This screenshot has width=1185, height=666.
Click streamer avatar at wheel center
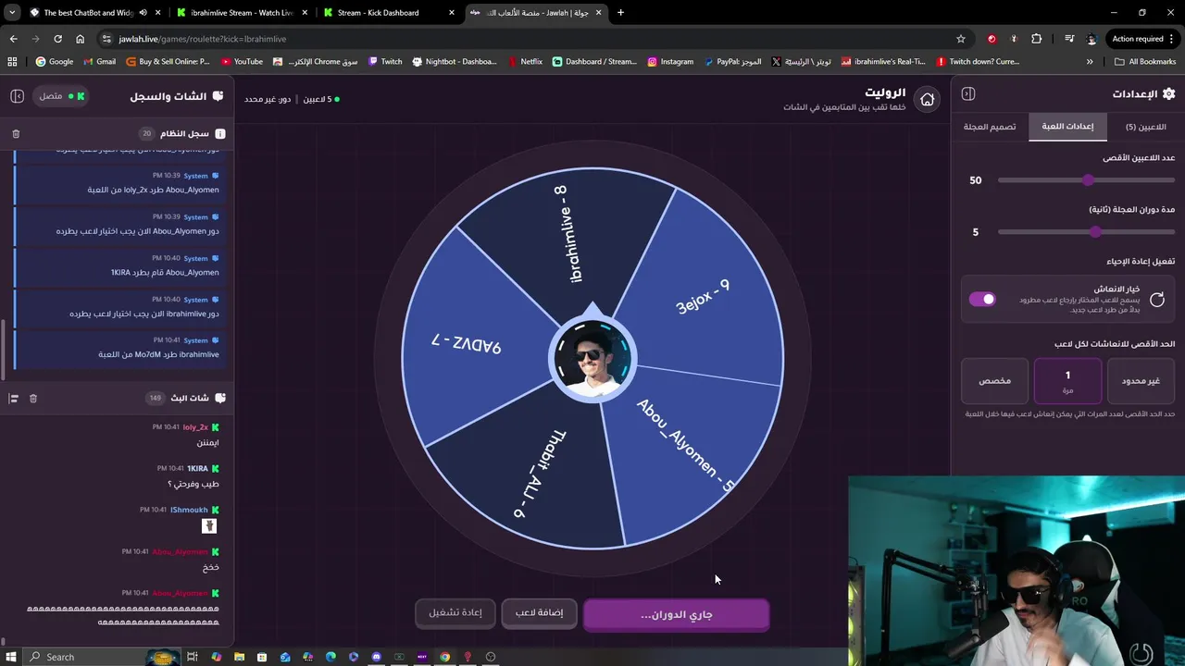(x=592, y=359)
